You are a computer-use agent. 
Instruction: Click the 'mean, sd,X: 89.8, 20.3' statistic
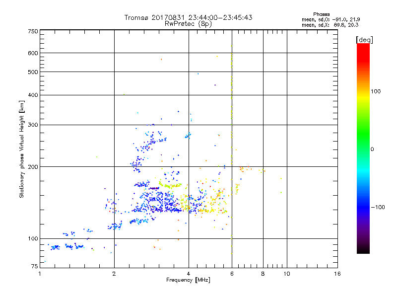(x=330, y=25)
